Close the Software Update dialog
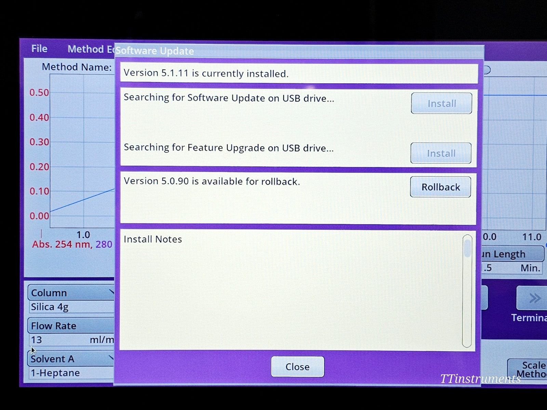The height and width of the screenshot is (410, 547). [297, 367]
